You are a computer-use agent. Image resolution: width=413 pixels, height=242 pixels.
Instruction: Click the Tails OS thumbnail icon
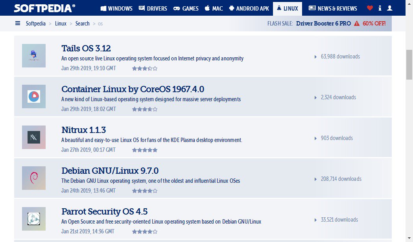click(x=34, y=56)
